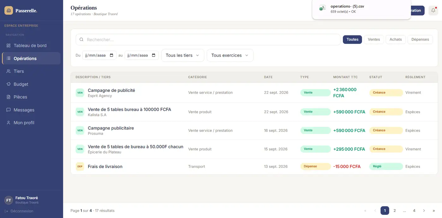Click the first page double arrow
Screen dimensions: 442x218
365,210
